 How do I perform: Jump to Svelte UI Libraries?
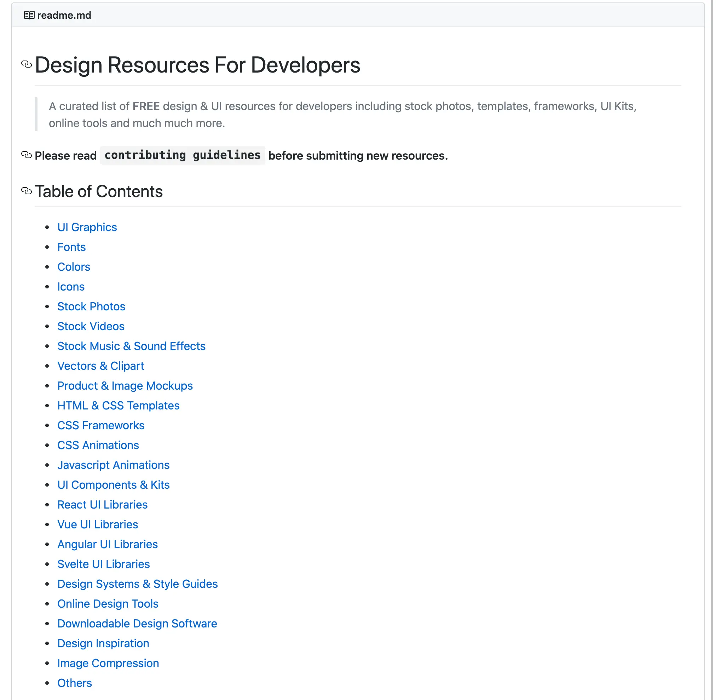tap(103, 565)
